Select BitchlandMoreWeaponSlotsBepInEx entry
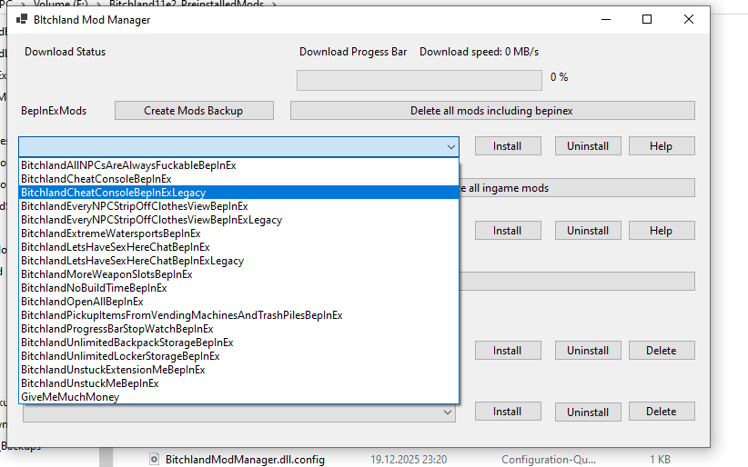The image size is (748, 467). (238, 274)
